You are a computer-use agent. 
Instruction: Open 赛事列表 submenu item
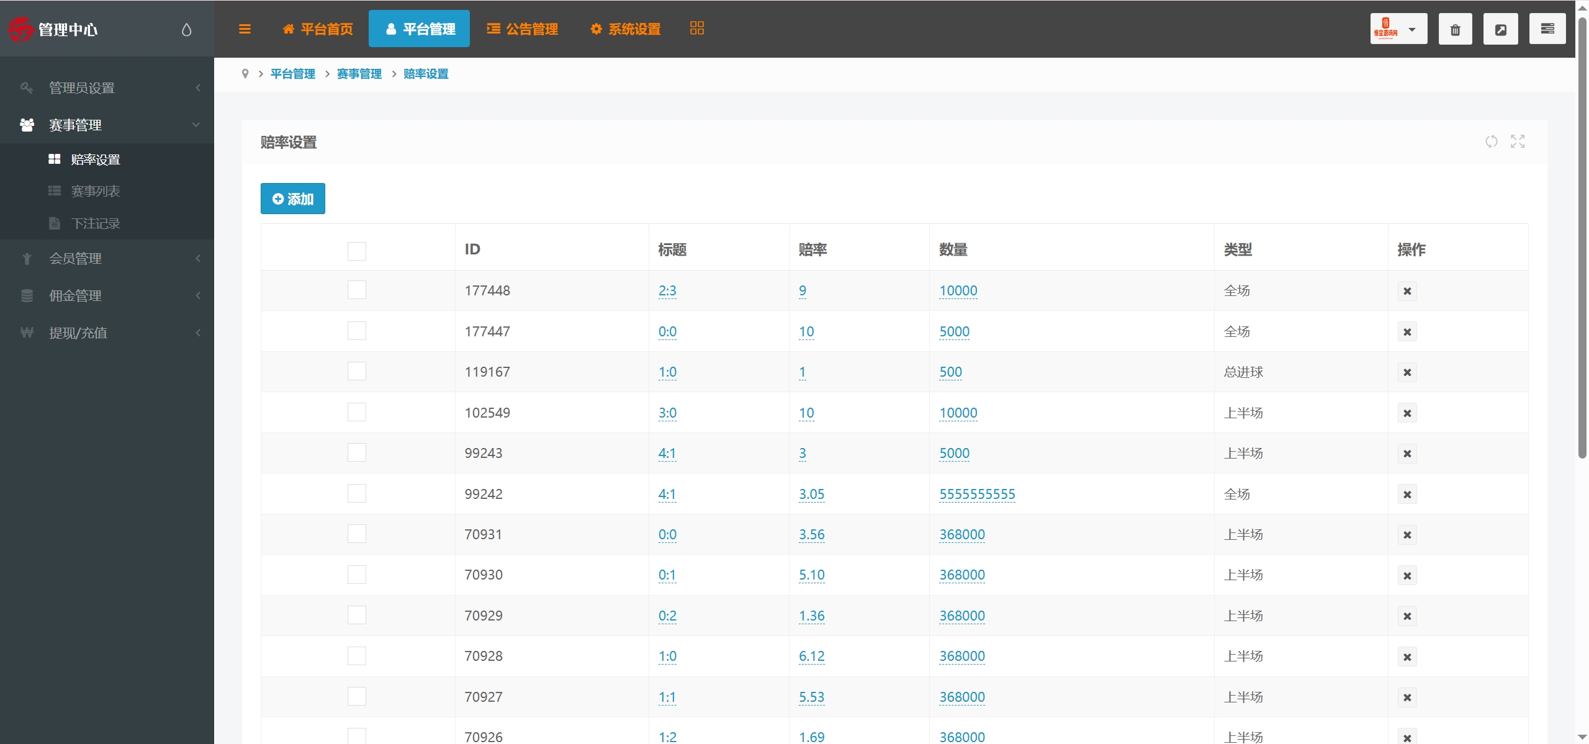pos(95,191)
